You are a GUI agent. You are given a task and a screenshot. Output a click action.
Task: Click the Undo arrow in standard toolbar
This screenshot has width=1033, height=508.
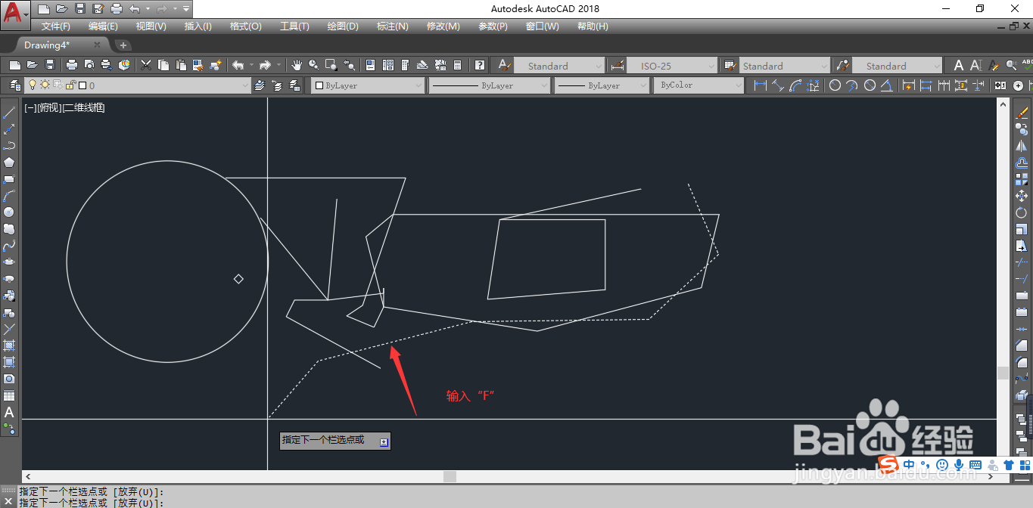pyautogui.click(x=238, y=65)
